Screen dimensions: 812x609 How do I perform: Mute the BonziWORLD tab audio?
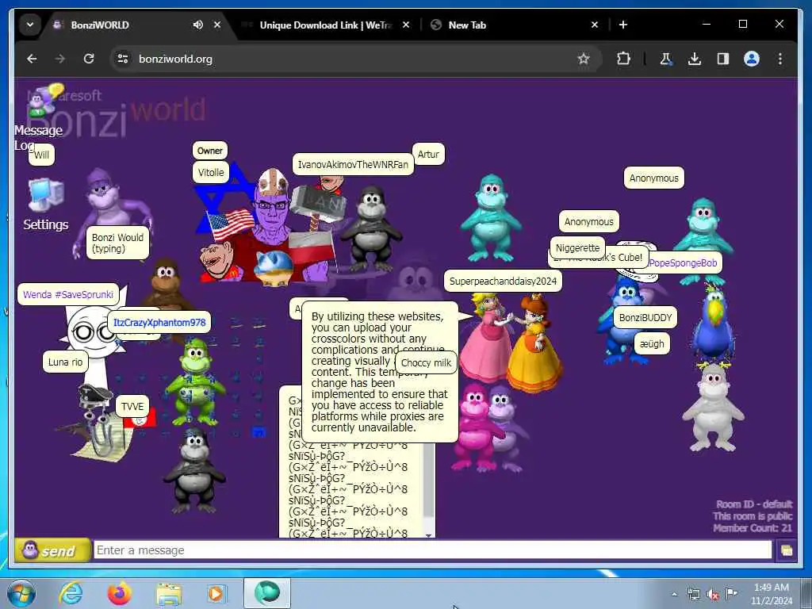197,25
